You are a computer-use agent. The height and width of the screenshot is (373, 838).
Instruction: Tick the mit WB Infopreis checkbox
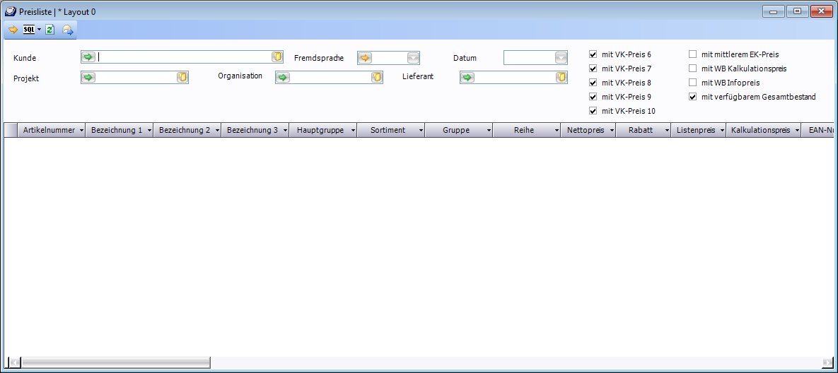[693, 83]
